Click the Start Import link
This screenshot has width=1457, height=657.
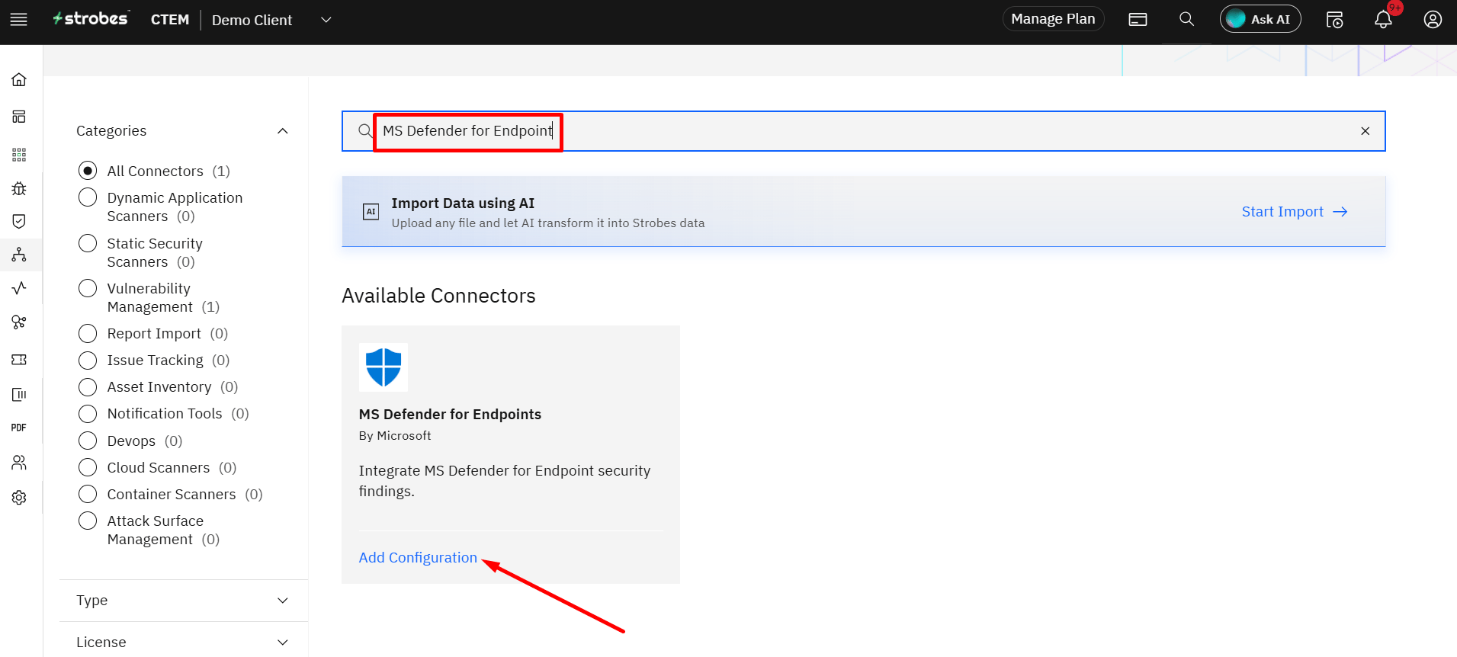coord(1295,212)
